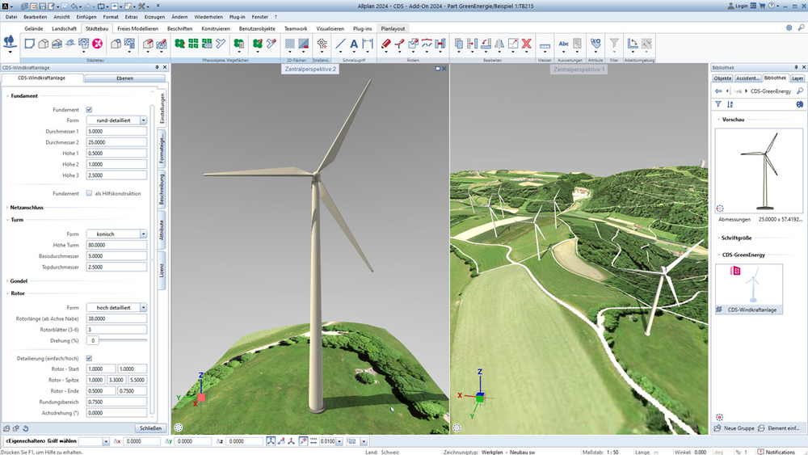
Task: Open the Ebenen tab
Action: pyautogui.click(x=124, y=78)
